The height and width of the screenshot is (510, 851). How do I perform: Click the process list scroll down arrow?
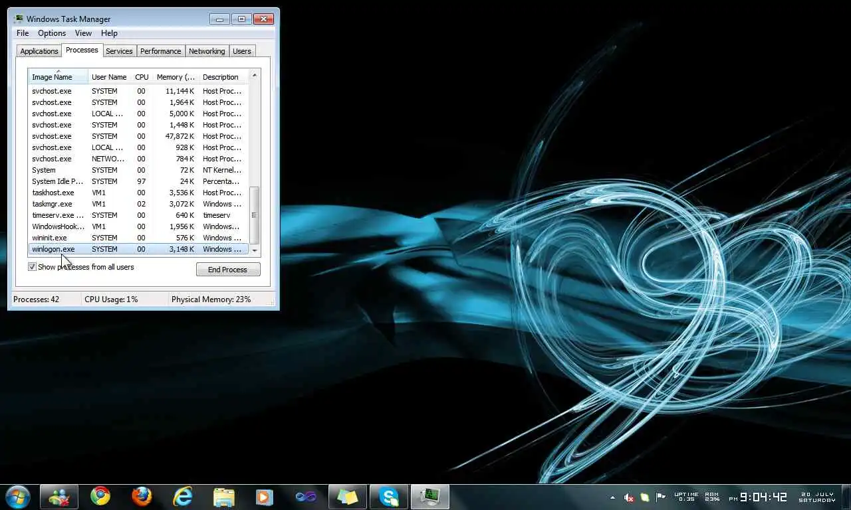click(x=254, y=250)
